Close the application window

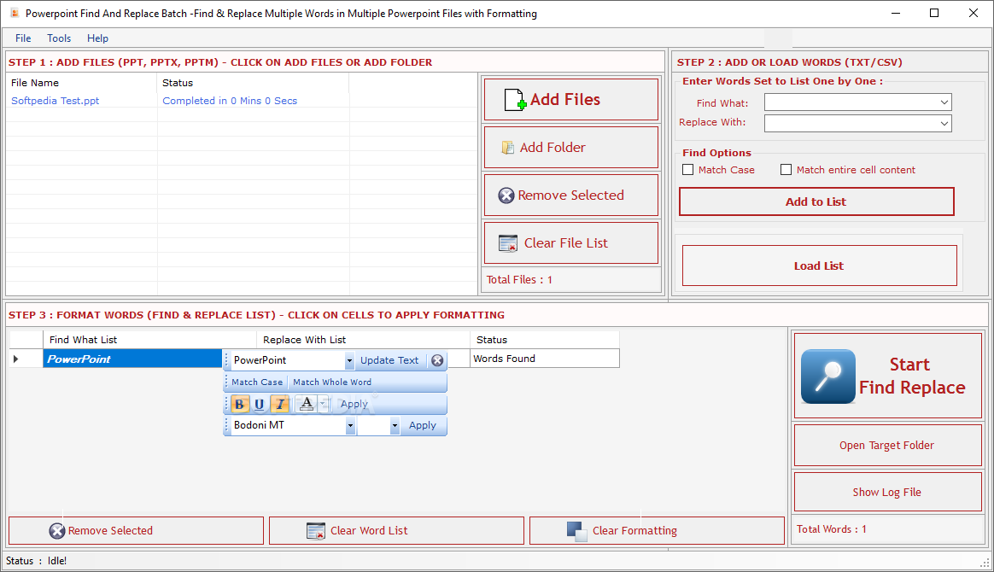coord(974,14)
